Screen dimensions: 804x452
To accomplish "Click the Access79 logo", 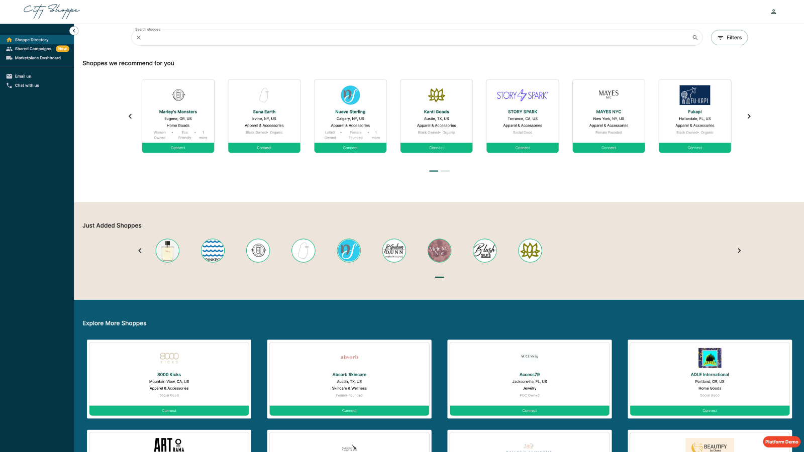I will point(530,356).
